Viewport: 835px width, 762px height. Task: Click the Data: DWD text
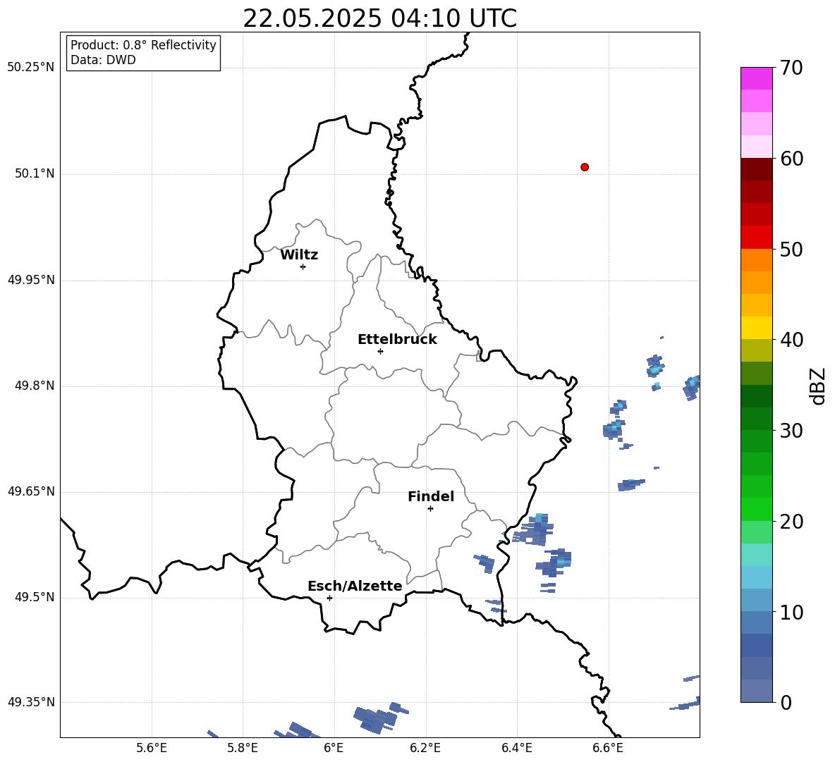coord(103,60)
